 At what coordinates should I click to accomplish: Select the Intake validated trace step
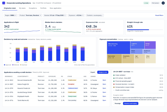(x=138, y=75)
